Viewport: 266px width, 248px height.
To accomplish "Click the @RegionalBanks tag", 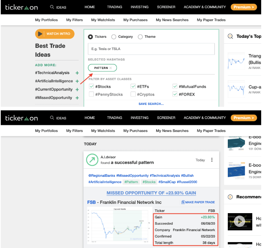I will [x=102, y=176].
